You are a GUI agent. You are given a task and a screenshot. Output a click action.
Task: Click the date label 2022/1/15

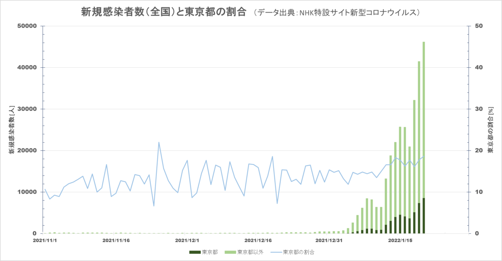(x=400, y=241)
